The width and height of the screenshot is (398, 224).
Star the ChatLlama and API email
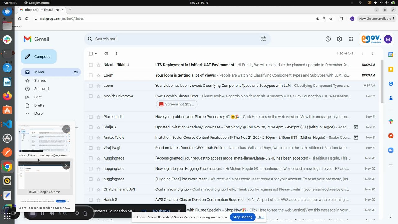(x=98, y=189)
